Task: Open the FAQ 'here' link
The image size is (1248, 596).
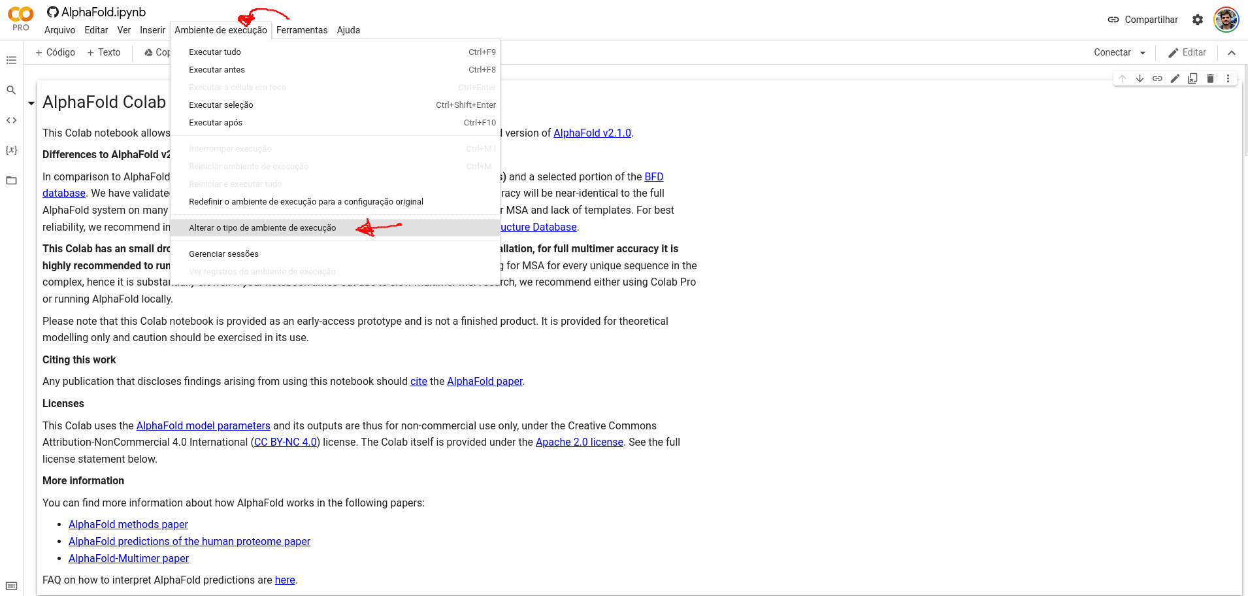Action: 285,580
